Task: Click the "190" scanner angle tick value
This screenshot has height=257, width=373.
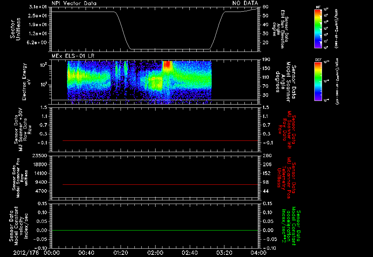Action: coord(267,60)
